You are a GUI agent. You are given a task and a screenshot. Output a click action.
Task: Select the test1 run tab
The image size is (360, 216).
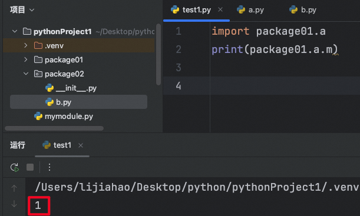click(62, 145)
